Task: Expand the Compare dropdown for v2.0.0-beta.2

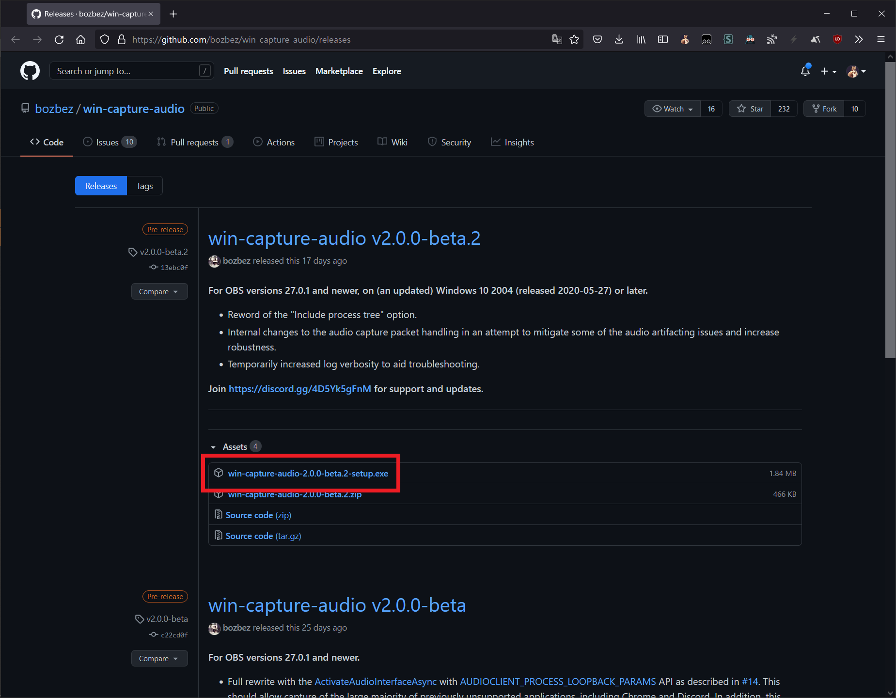Action: click(159, 291)
